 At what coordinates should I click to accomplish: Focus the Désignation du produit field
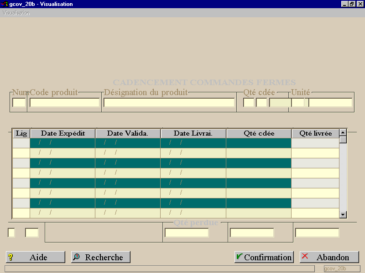[169, 102]
